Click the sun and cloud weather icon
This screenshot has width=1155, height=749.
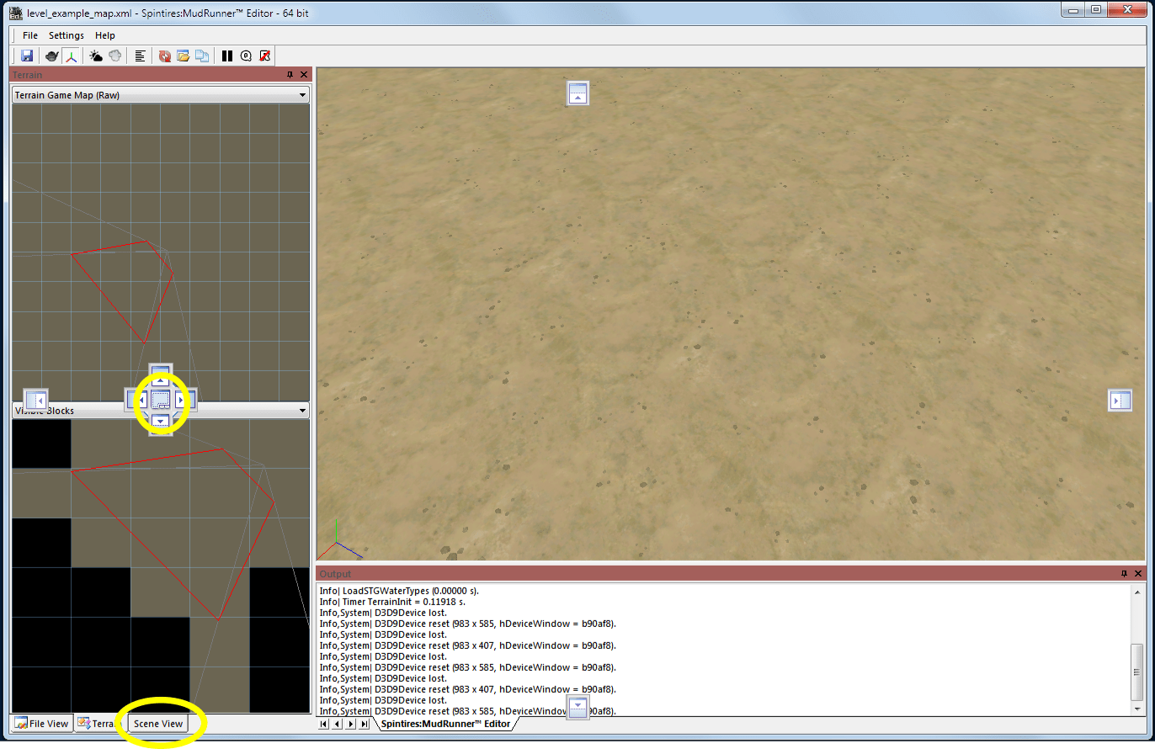pyautogui.click(x=96, y=56)
